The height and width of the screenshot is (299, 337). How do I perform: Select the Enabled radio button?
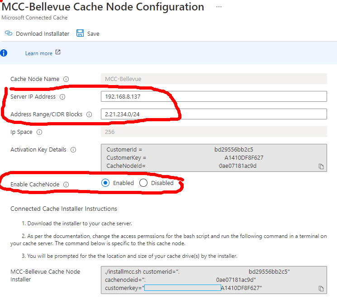tap(105, 183)
